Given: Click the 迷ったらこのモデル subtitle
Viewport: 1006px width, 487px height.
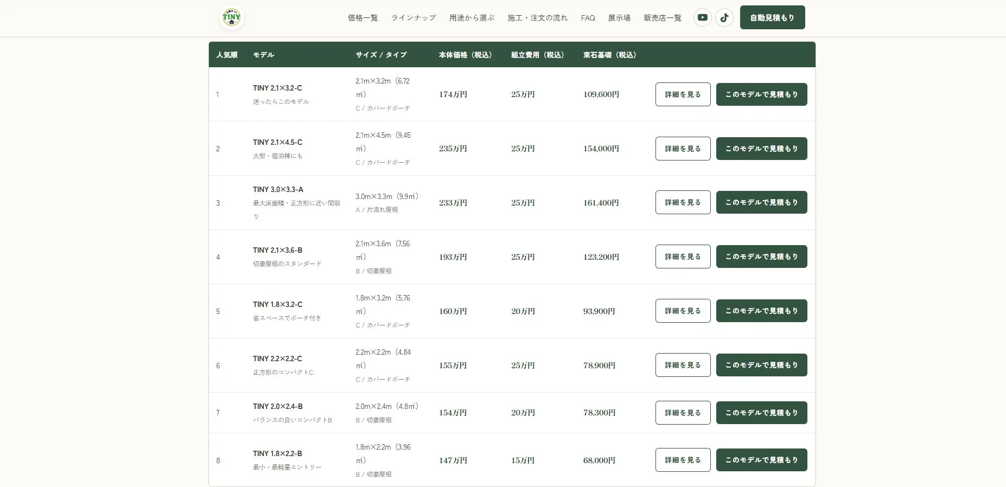Looking at the screenshot, I should point(281,101).
